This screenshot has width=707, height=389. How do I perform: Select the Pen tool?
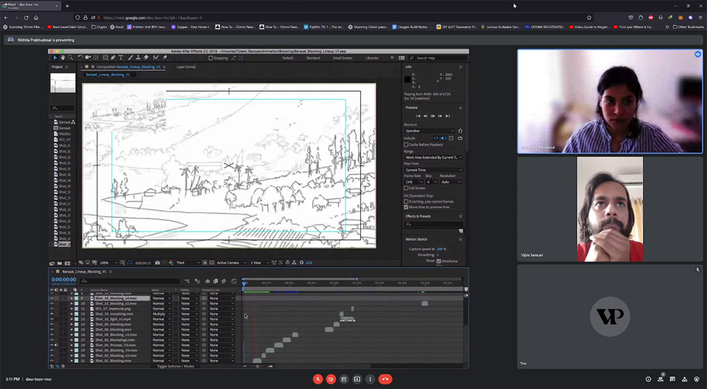(x=114, y=58)
